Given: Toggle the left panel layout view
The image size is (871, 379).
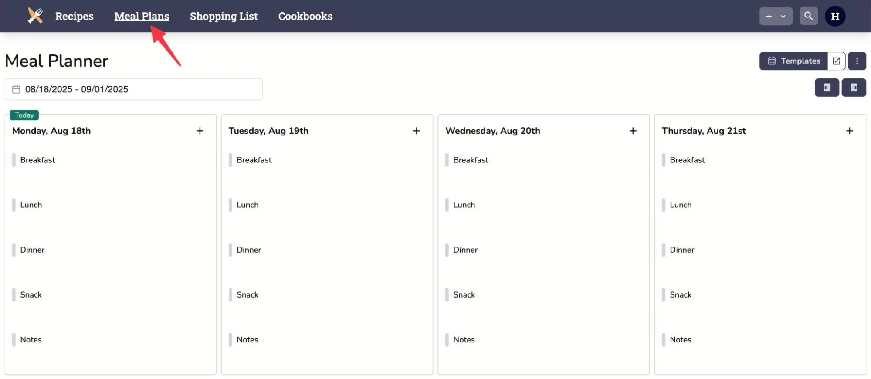Looking at the screenshot, I should [827, 87].
